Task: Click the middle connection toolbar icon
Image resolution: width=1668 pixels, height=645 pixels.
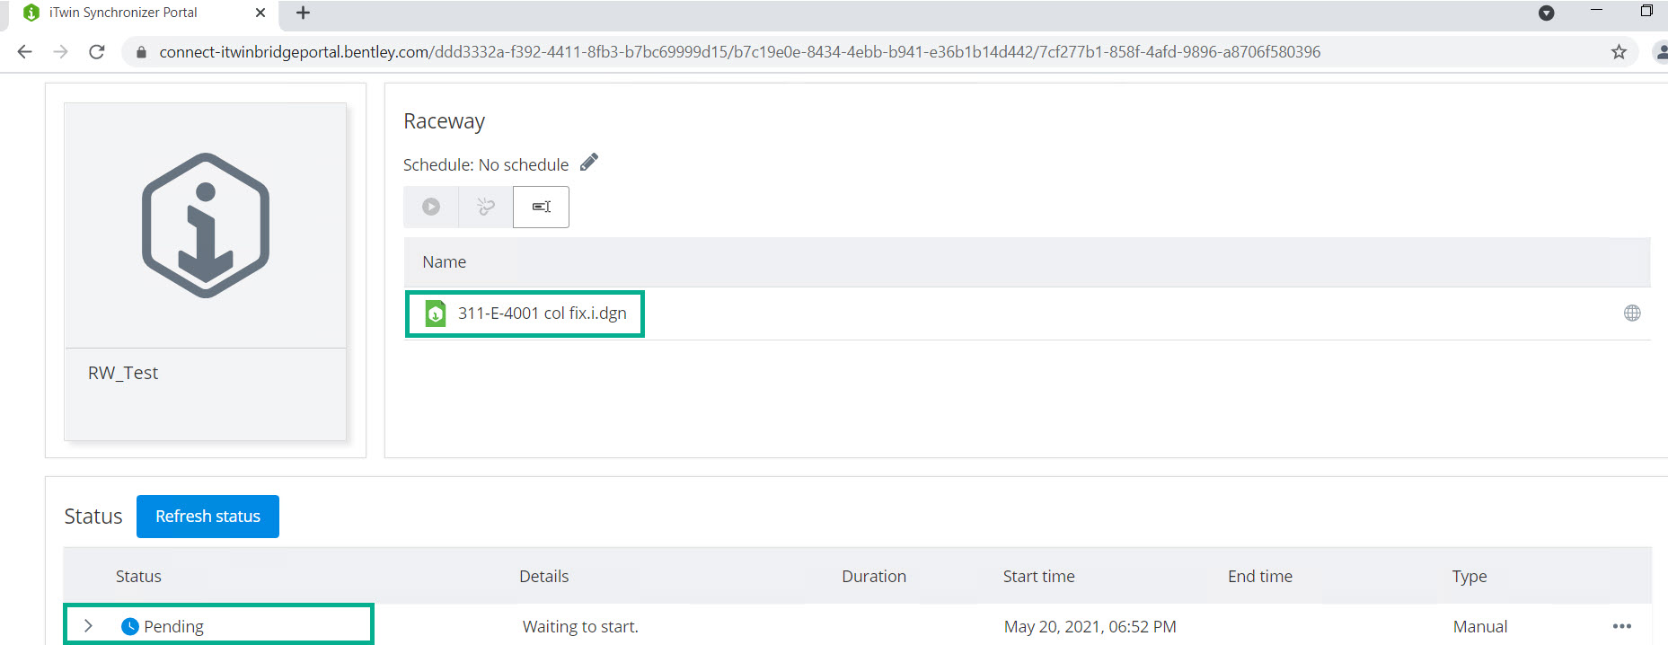Action: pyautogui.click(x=486, y=207)
